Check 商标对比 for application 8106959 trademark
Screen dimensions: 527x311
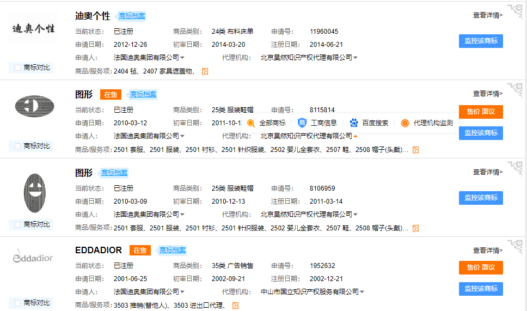pos(18,224)
